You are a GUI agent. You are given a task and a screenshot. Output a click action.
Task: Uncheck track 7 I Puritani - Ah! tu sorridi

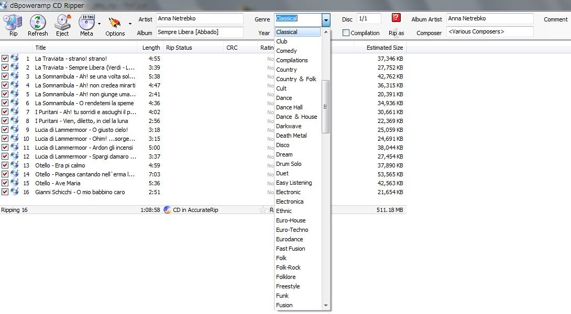click(5, 111)
